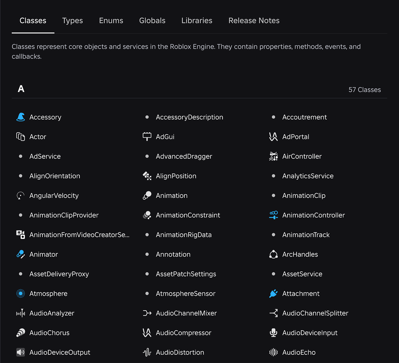The height and width of the screenshot is (363, 399).
Task: Click the Animator pencil icon
Action: click(x=20, y=254)
